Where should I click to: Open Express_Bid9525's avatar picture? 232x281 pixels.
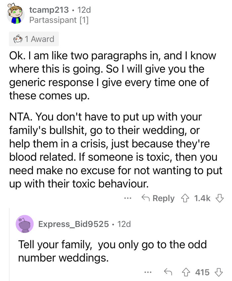pyautogui.click(x=25, y=224)
